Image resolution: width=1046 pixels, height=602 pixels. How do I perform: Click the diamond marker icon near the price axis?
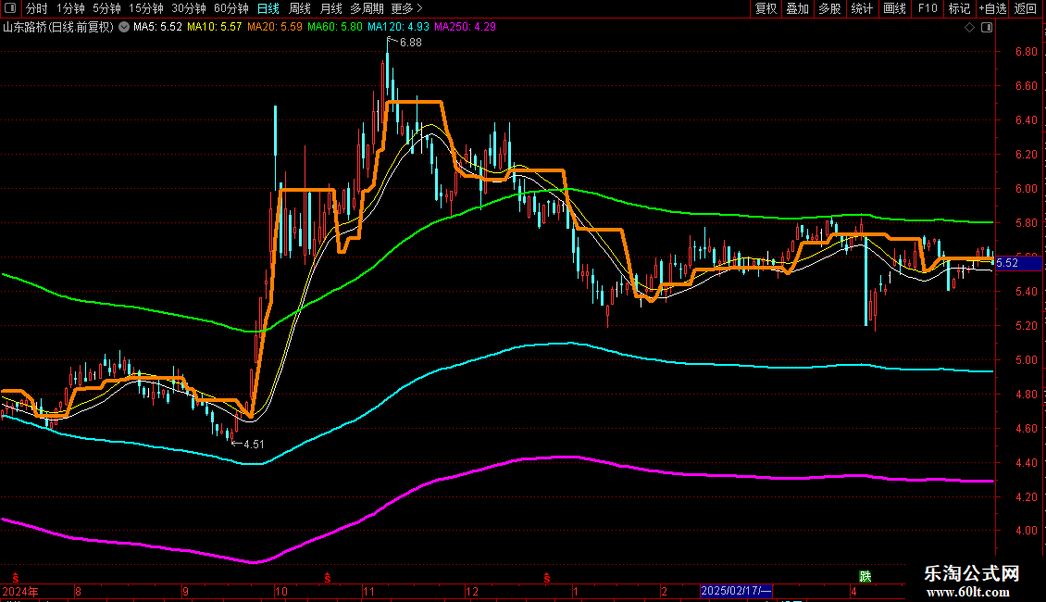[970, 28]
